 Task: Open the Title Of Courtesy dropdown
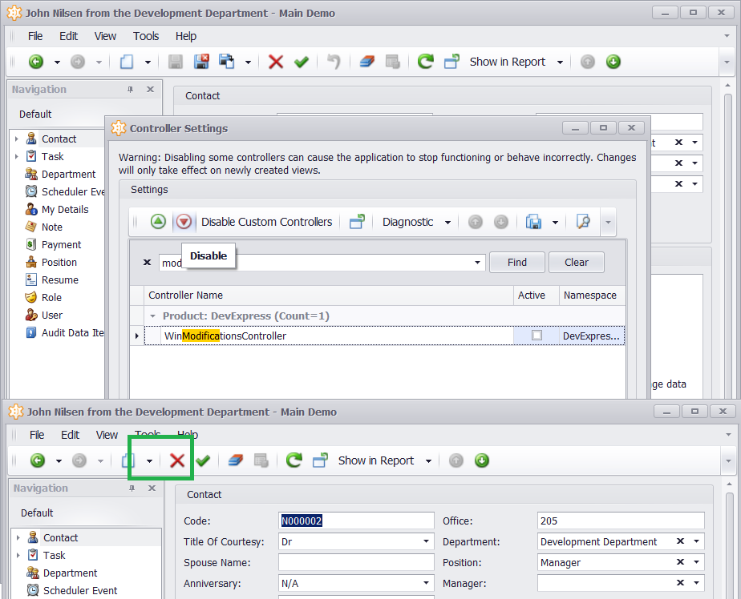pos(426,541)
